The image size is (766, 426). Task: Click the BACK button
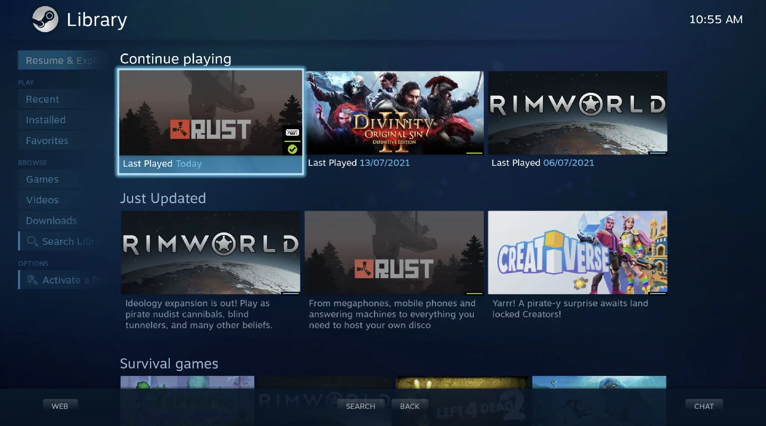tap(410, 406)
